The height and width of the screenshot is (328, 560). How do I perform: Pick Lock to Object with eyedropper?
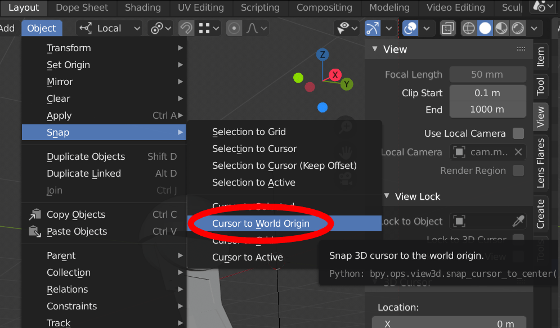click(x=518, y=221)
